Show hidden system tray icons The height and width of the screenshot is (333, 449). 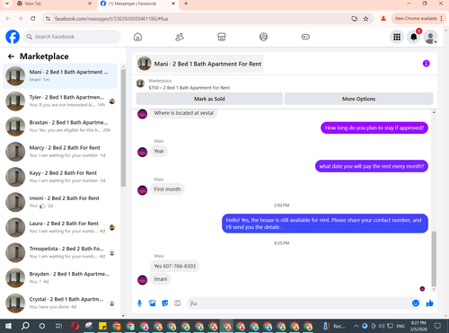tap(356, 326)
